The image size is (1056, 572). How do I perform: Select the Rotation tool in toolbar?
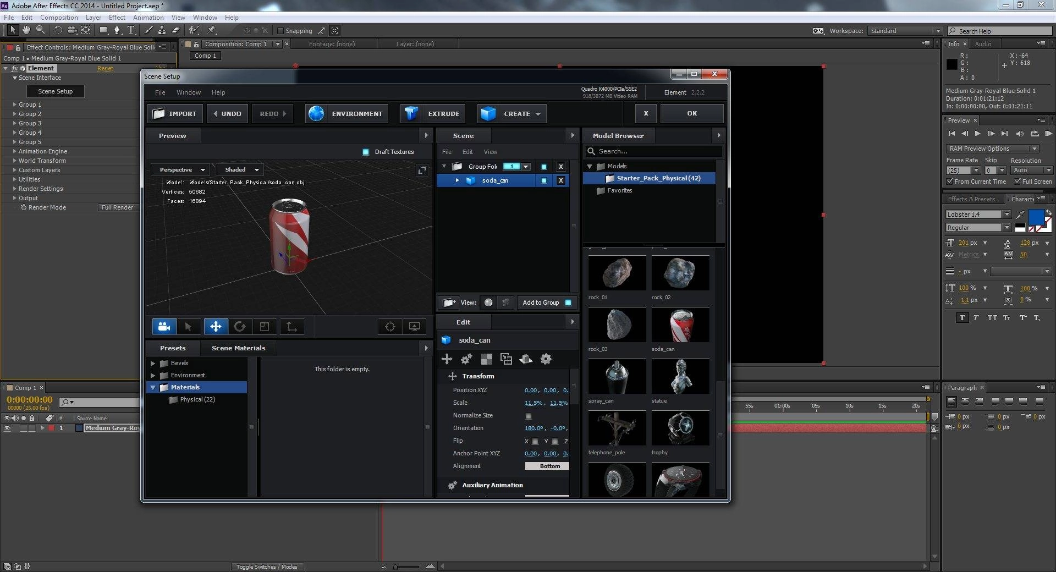pos(58,30)
